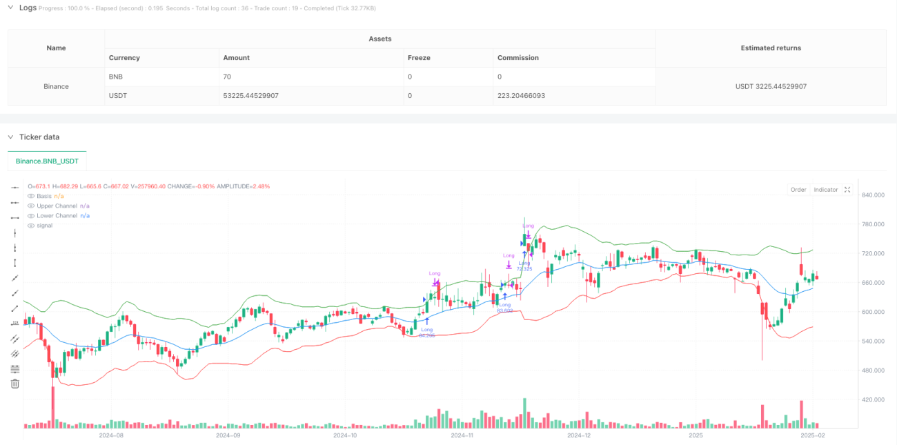Open the Indicator options

click(825, 190)
